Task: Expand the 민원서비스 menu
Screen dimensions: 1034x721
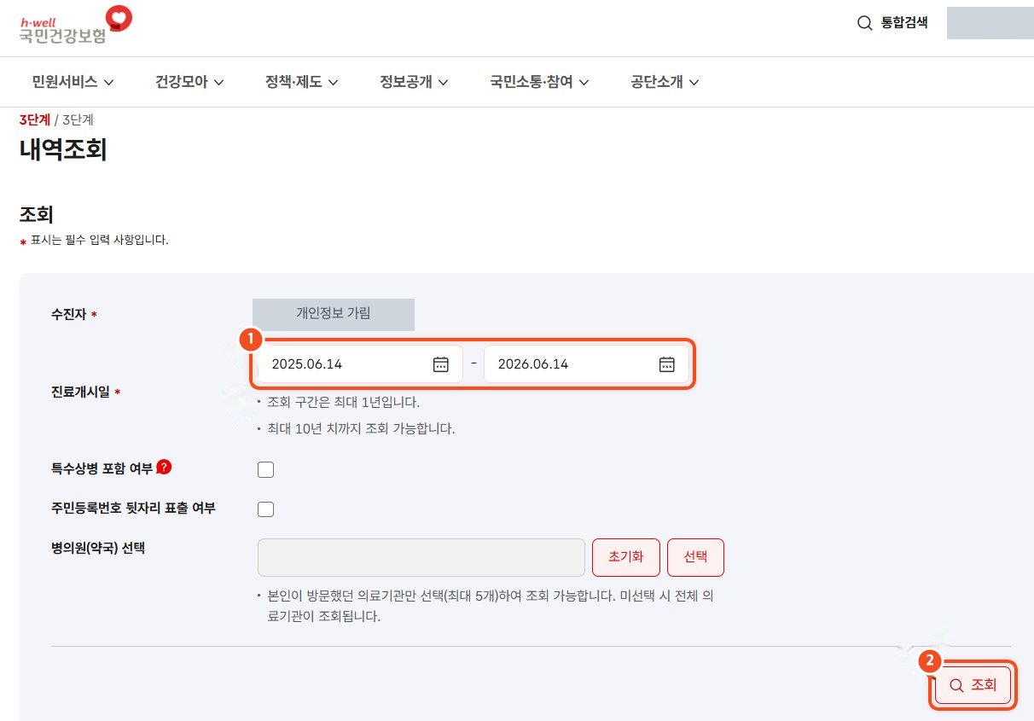Action: [73, 83]
